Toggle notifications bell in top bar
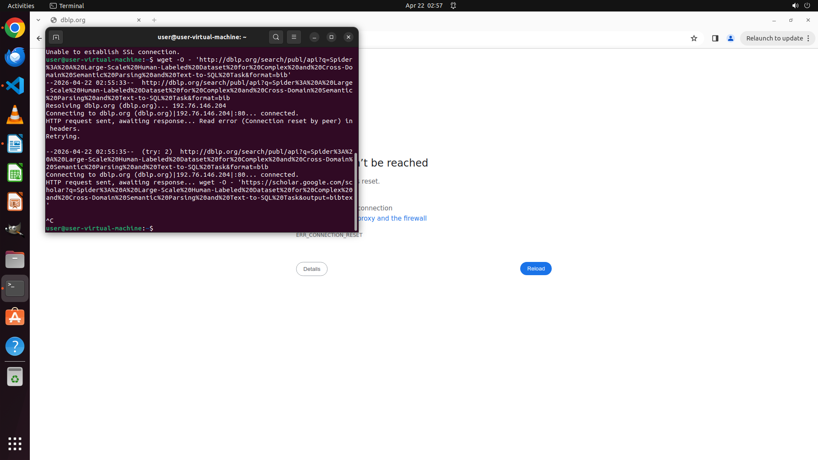The height and width of the screenshot is (460, 818). tap(453, 6)
